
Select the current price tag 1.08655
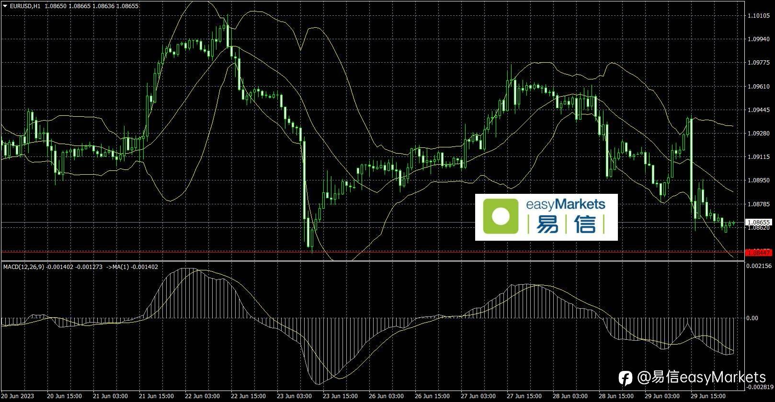(x=759, y=222)
